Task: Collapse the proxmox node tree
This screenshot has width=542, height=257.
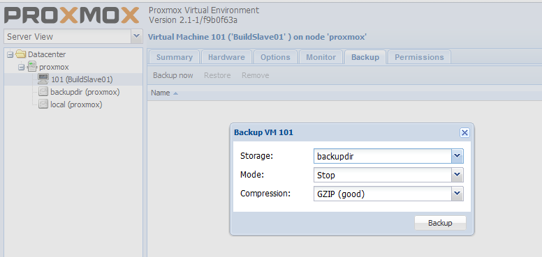Action: tap(21, 67)
